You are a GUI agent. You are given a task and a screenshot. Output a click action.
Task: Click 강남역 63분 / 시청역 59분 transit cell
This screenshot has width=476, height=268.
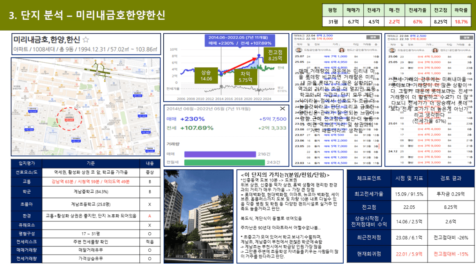(90, 182)
